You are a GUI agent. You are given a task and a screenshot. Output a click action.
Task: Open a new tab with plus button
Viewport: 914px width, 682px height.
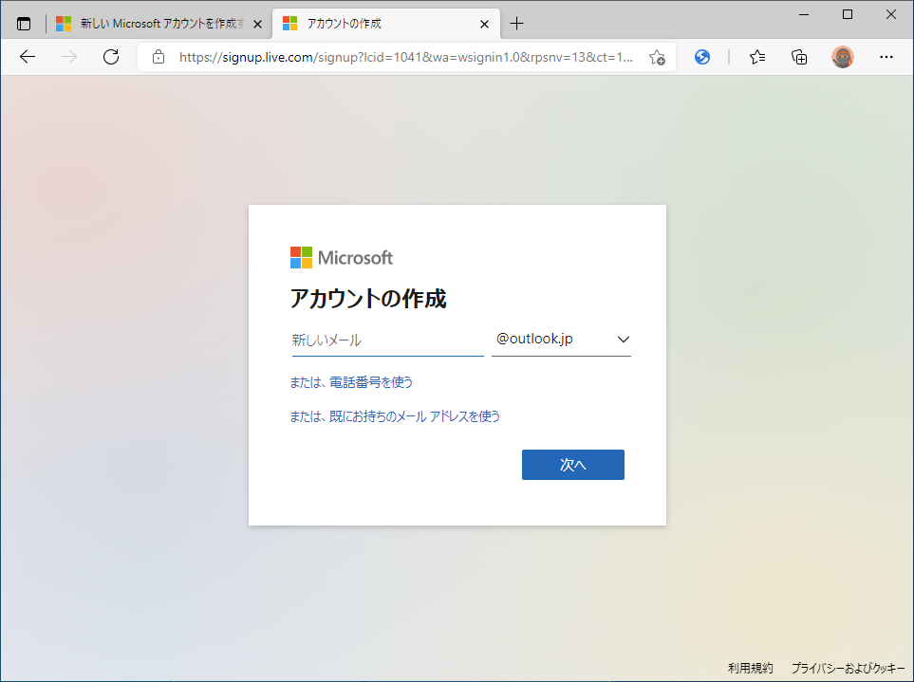[x=516, y=24]
